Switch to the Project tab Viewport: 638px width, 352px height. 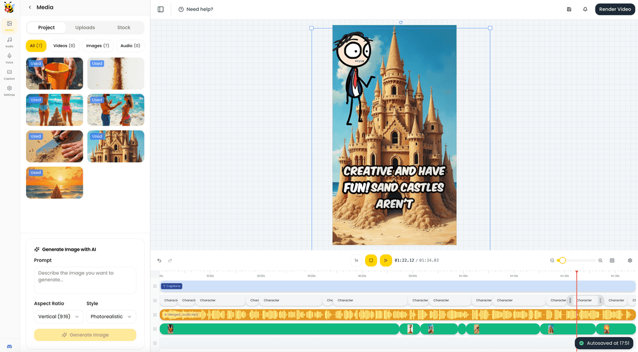(x=47, y=28)
